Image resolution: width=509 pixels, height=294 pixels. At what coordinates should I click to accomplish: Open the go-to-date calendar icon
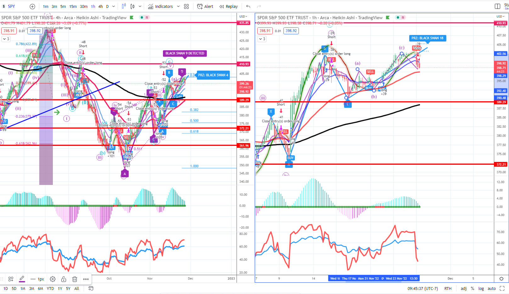point(91,288)
